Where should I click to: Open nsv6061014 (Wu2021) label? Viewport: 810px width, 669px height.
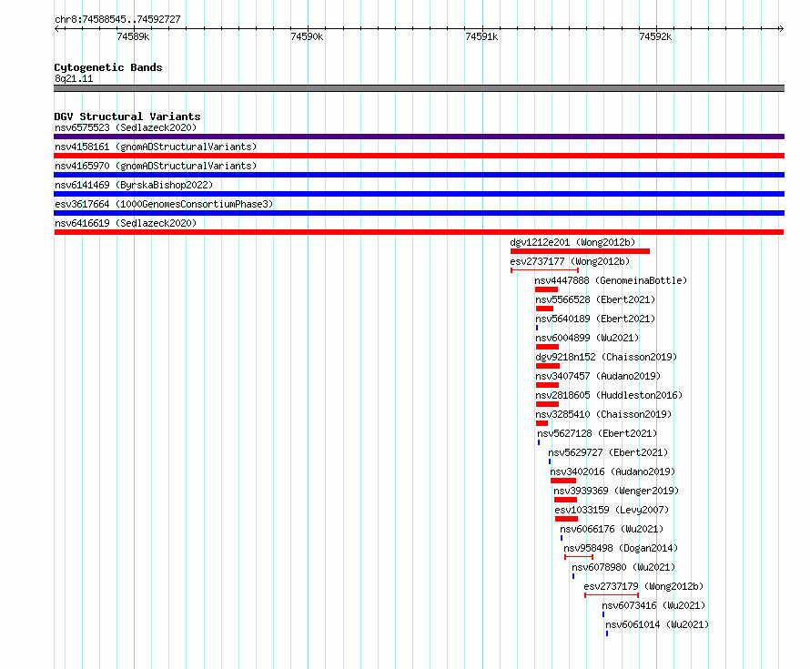click(657, 624)
